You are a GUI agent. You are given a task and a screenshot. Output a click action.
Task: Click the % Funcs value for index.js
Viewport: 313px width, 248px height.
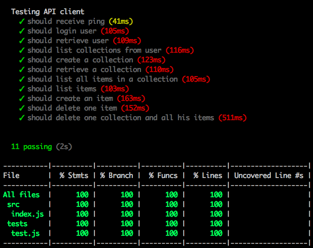point(171,214)
